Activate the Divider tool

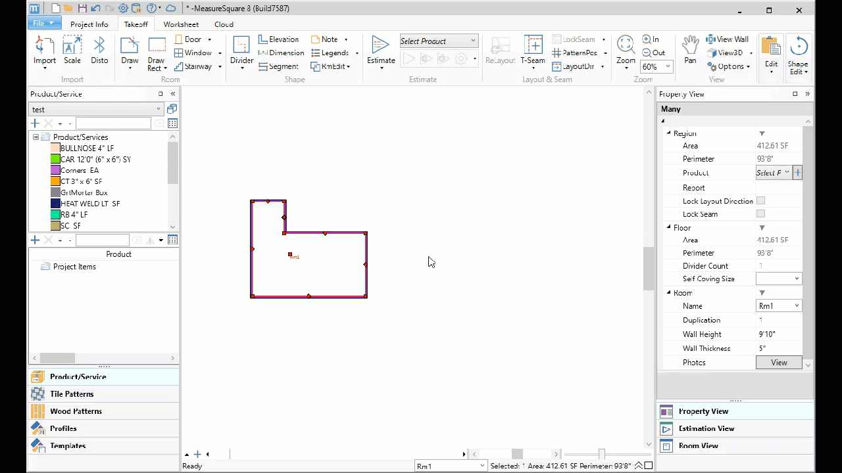tap(241, 53)
